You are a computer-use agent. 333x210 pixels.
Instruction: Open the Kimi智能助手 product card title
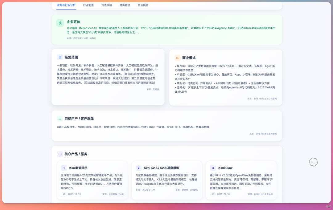(78, 168)
